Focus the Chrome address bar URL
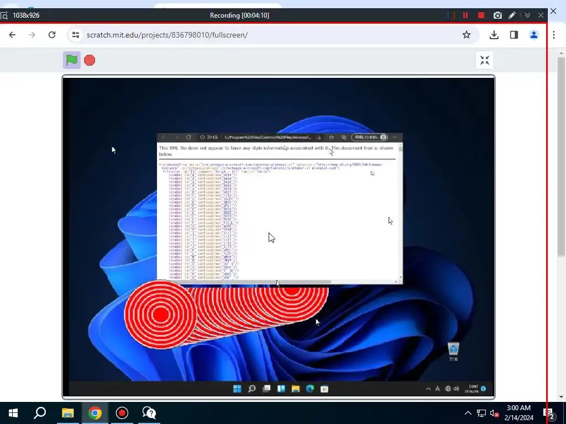 point(167,35)
